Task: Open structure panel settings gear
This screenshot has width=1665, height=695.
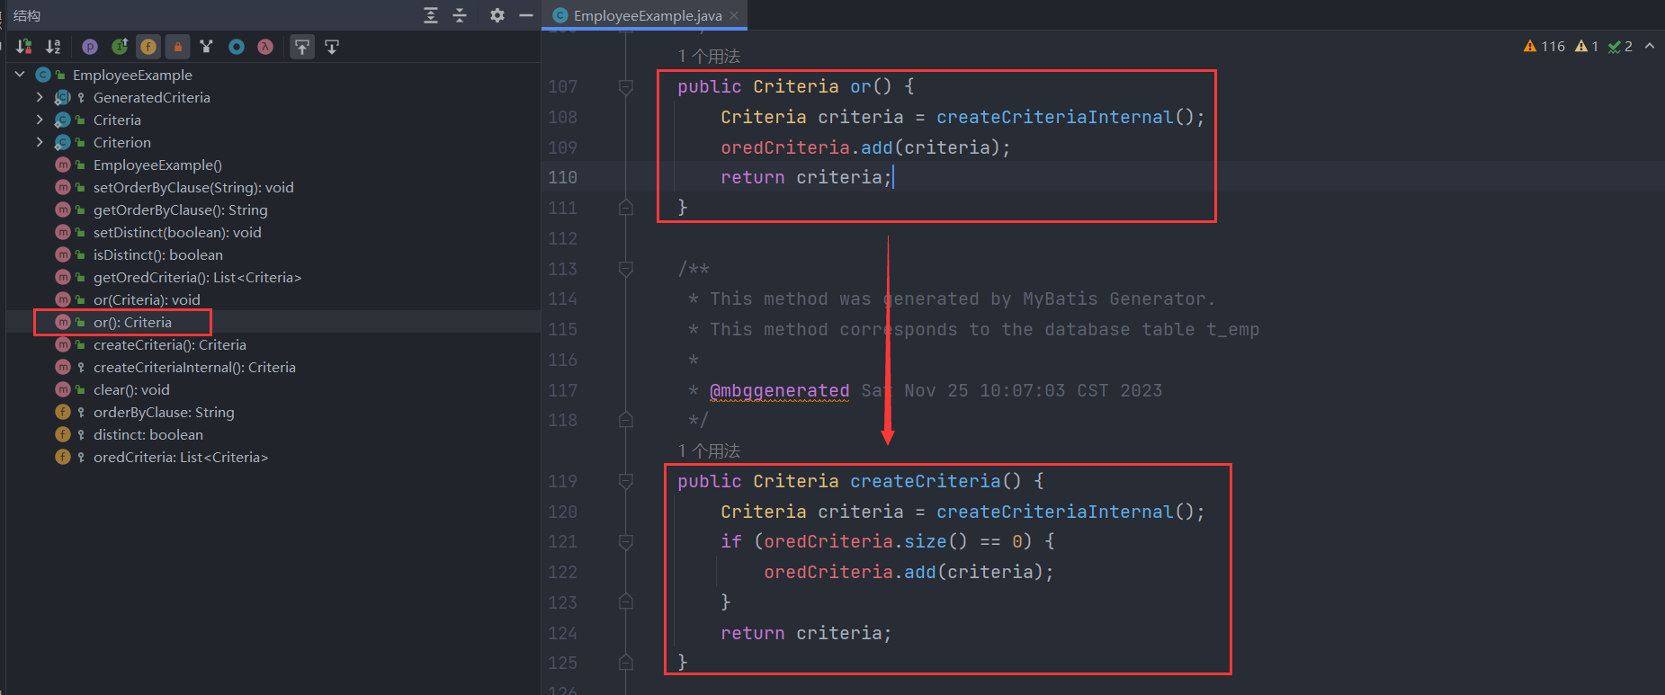Action: coord(497,15)
